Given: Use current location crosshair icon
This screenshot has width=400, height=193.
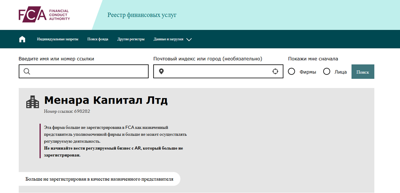Looking at the screenshot, I should tap(275, 72).
